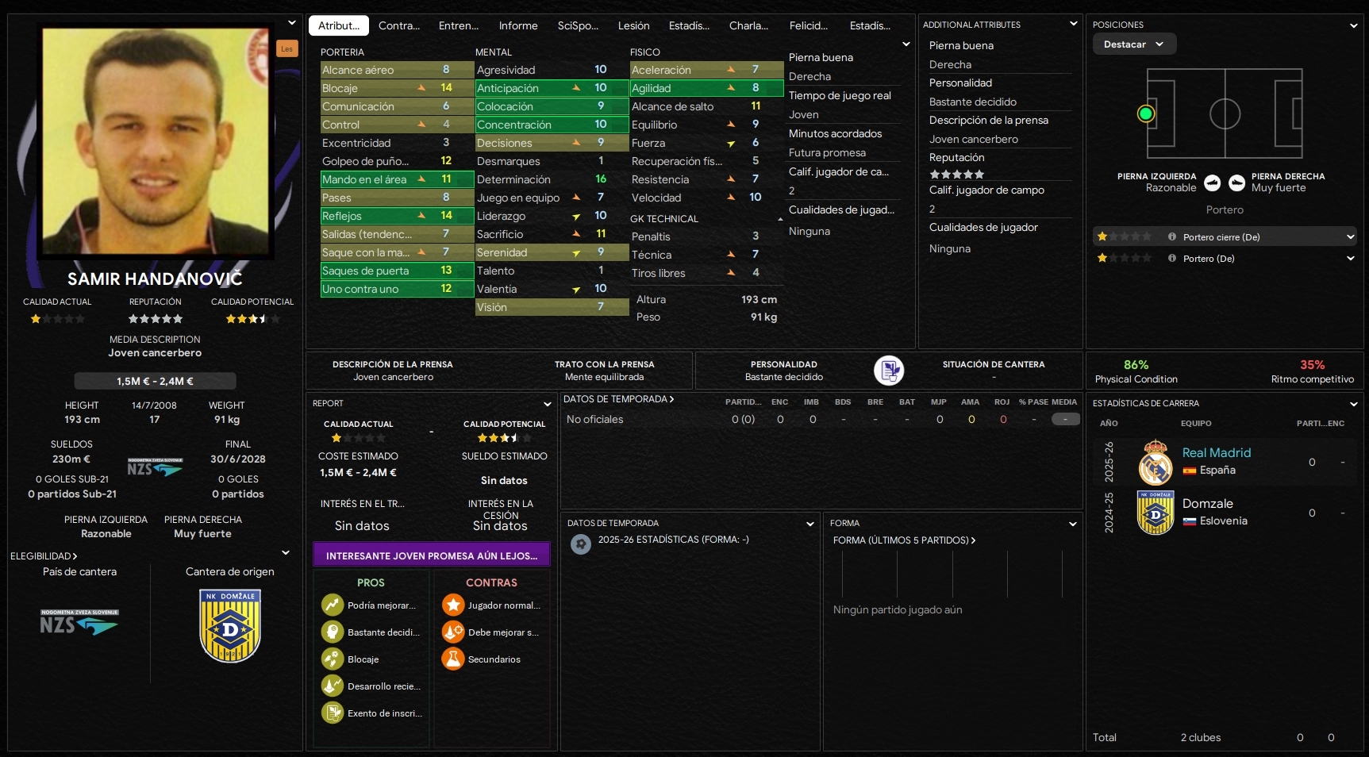Click the Slovenia flag under Domzale
The width and height of the screenshot is (1369, 757).
click(1190, 521)
